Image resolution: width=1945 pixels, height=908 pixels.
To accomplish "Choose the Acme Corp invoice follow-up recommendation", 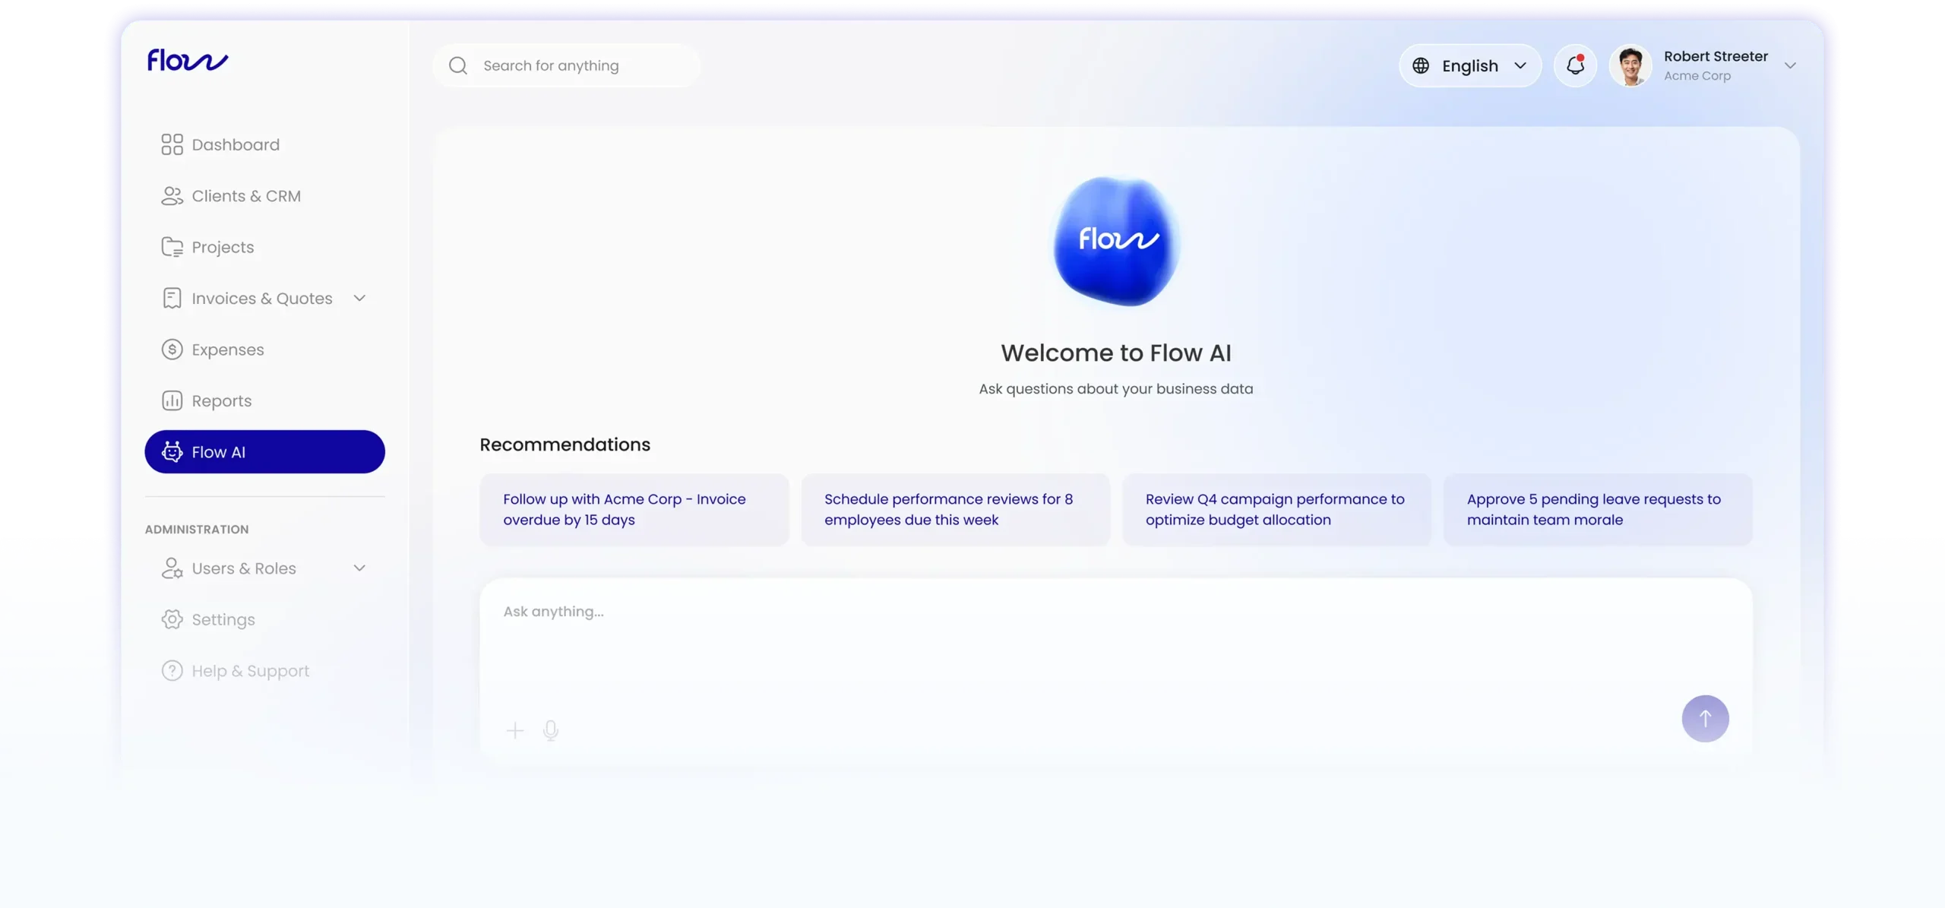I will click(634, 510).
